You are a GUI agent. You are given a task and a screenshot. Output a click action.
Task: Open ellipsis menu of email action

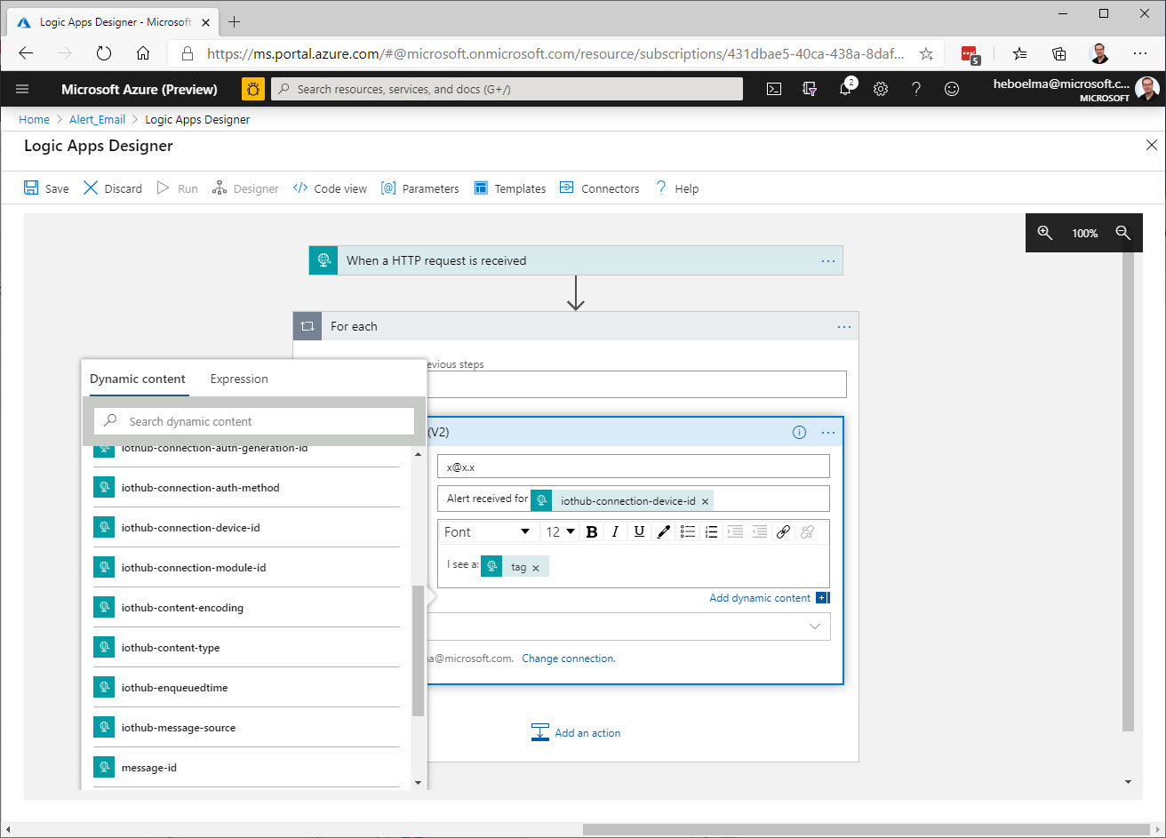click(x=828, y=433)
